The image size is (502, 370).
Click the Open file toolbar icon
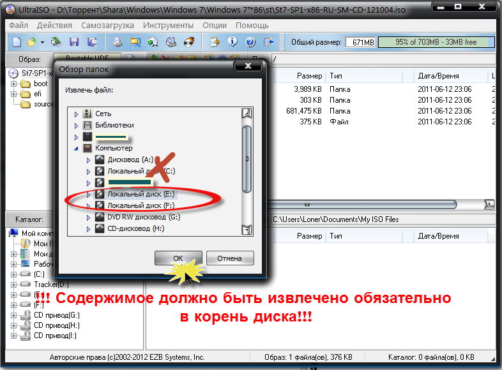(32, 42)
